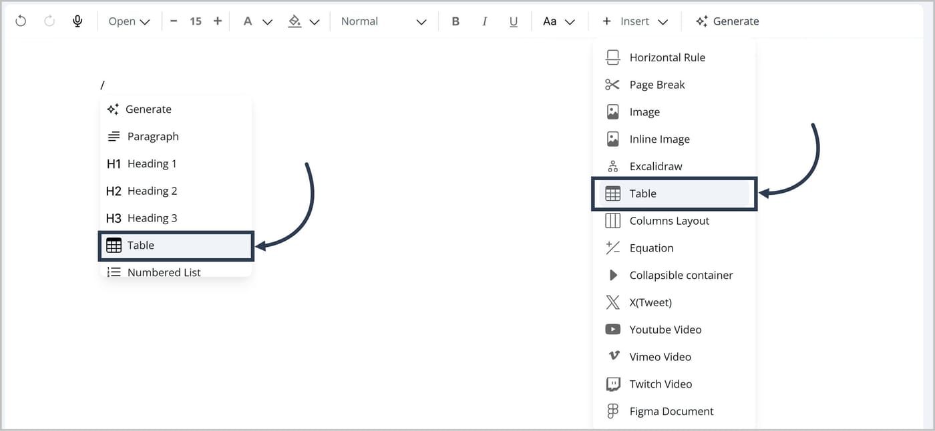Open the Insert dropdown menu

pos(634,21)
